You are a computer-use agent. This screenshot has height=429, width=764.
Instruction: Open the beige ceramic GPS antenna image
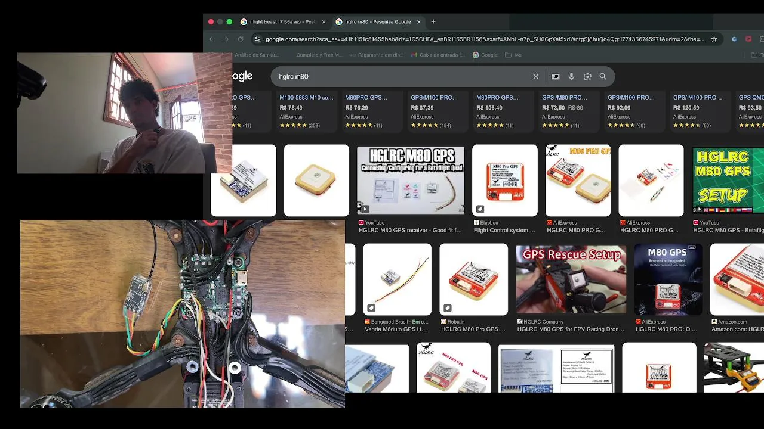pyautogui.click(x=316, y=181)
